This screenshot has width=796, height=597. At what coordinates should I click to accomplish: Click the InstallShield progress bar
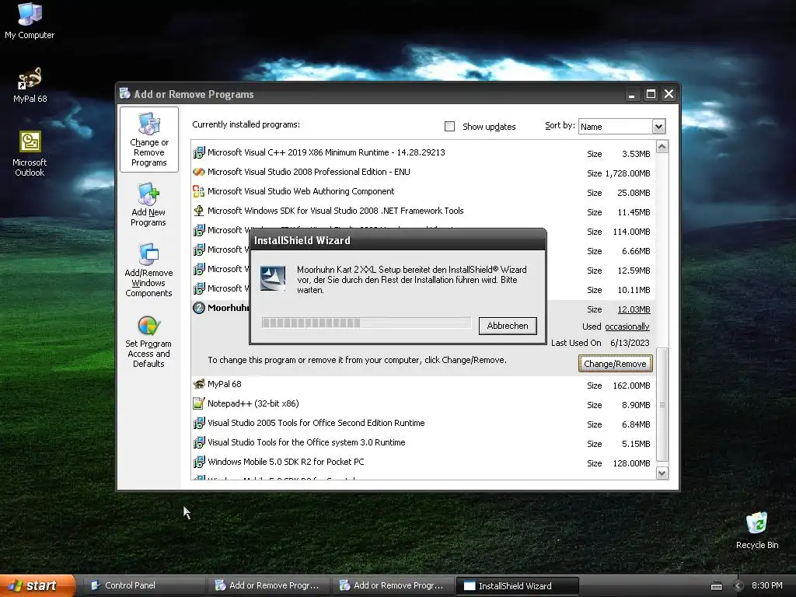point(366,323)
